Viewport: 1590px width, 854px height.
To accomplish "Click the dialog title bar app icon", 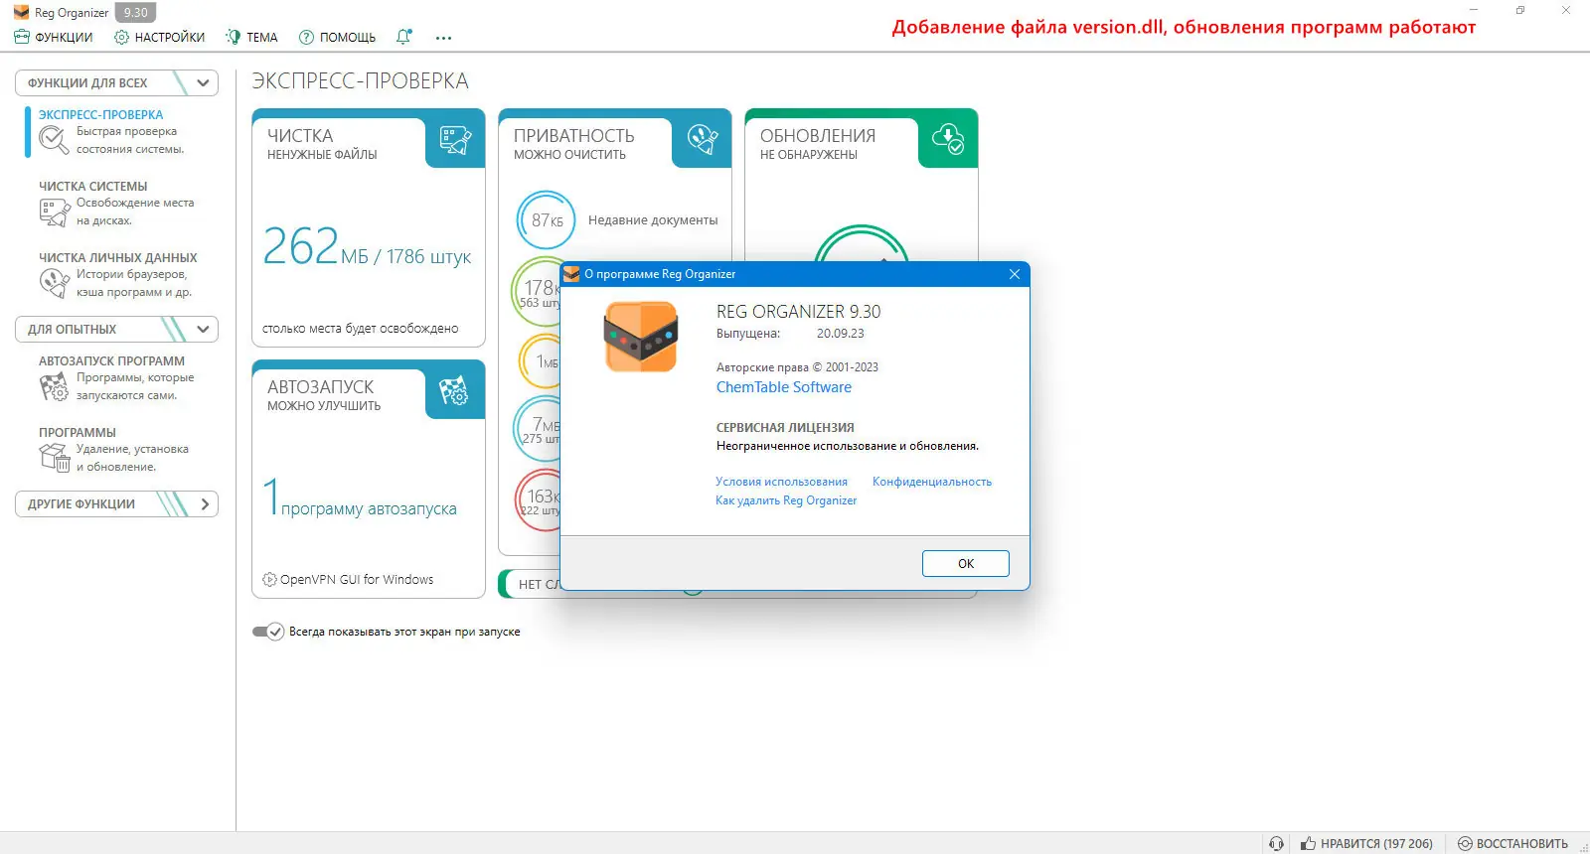I will coord(571,274).
